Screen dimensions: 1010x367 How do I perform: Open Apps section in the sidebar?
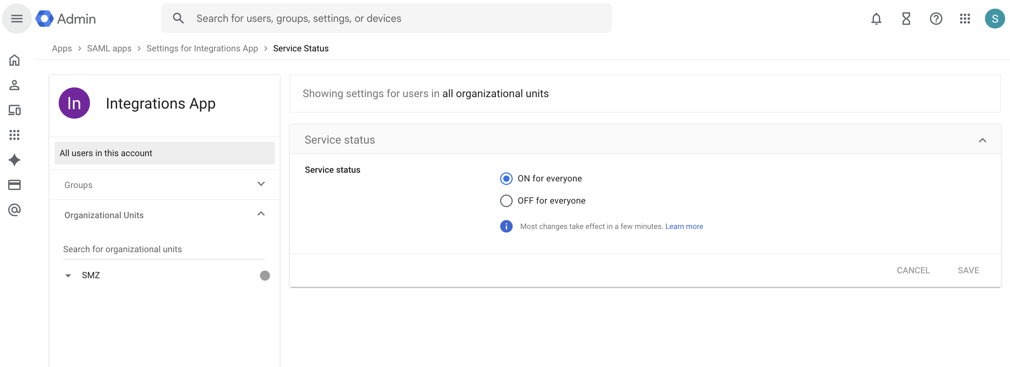tap(15, 135)
